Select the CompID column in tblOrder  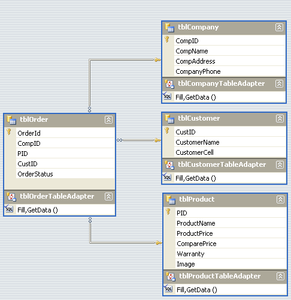tap(65, 143)
